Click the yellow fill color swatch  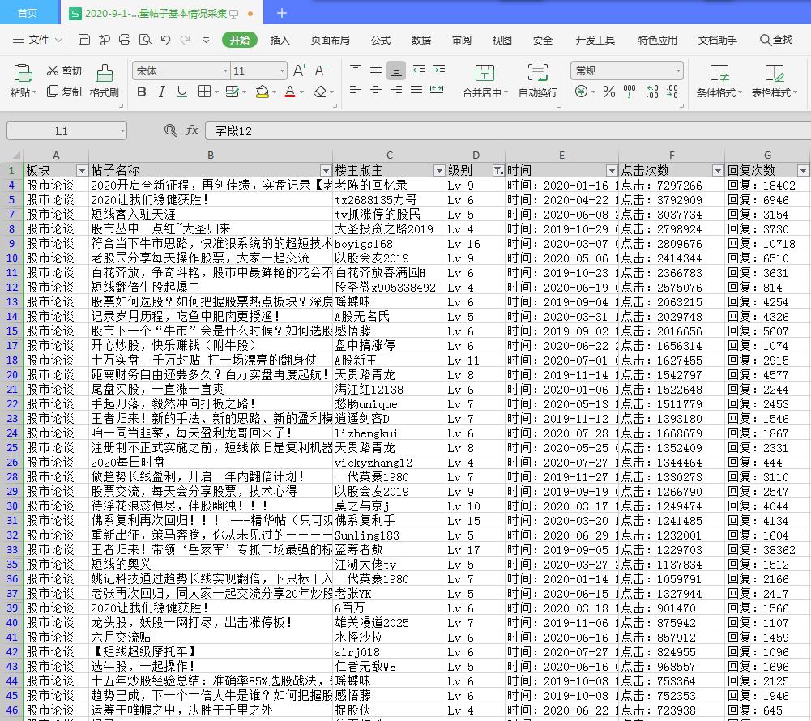[262, 92]
